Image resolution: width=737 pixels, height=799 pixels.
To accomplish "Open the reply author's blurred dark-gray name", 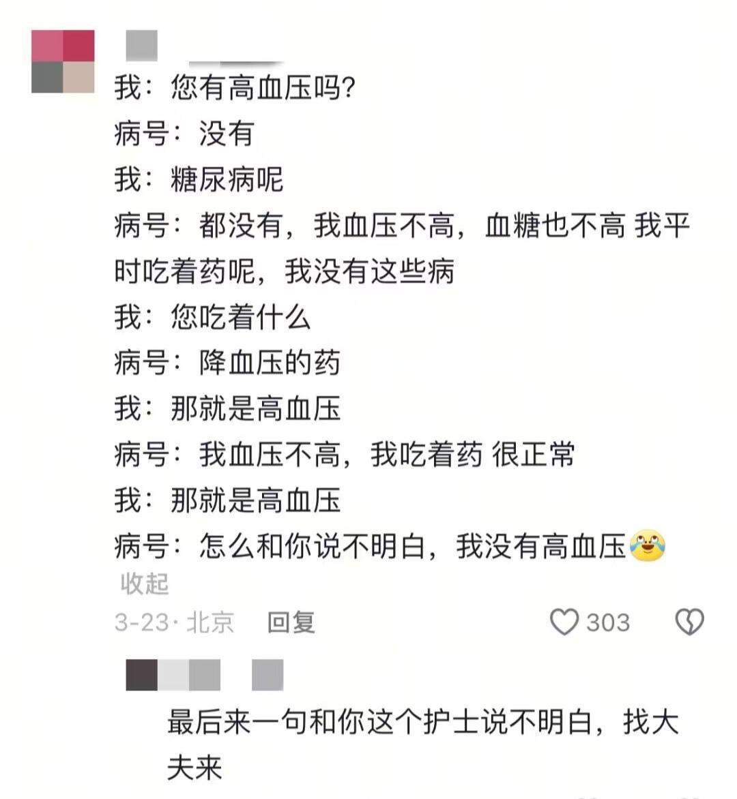I will [x=173, y=675].
